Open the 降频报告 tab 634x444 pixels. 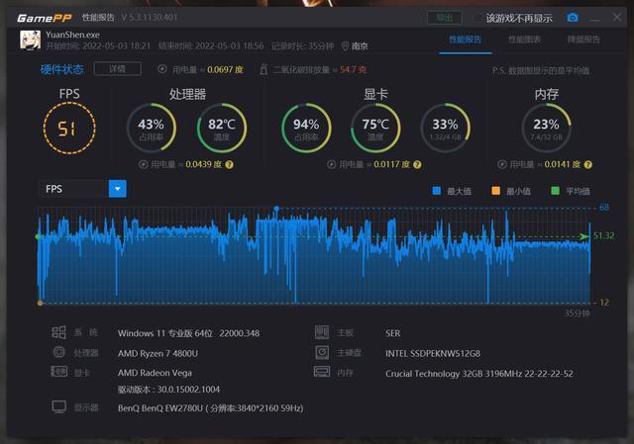pyautogui.click(x=583, y=40)
